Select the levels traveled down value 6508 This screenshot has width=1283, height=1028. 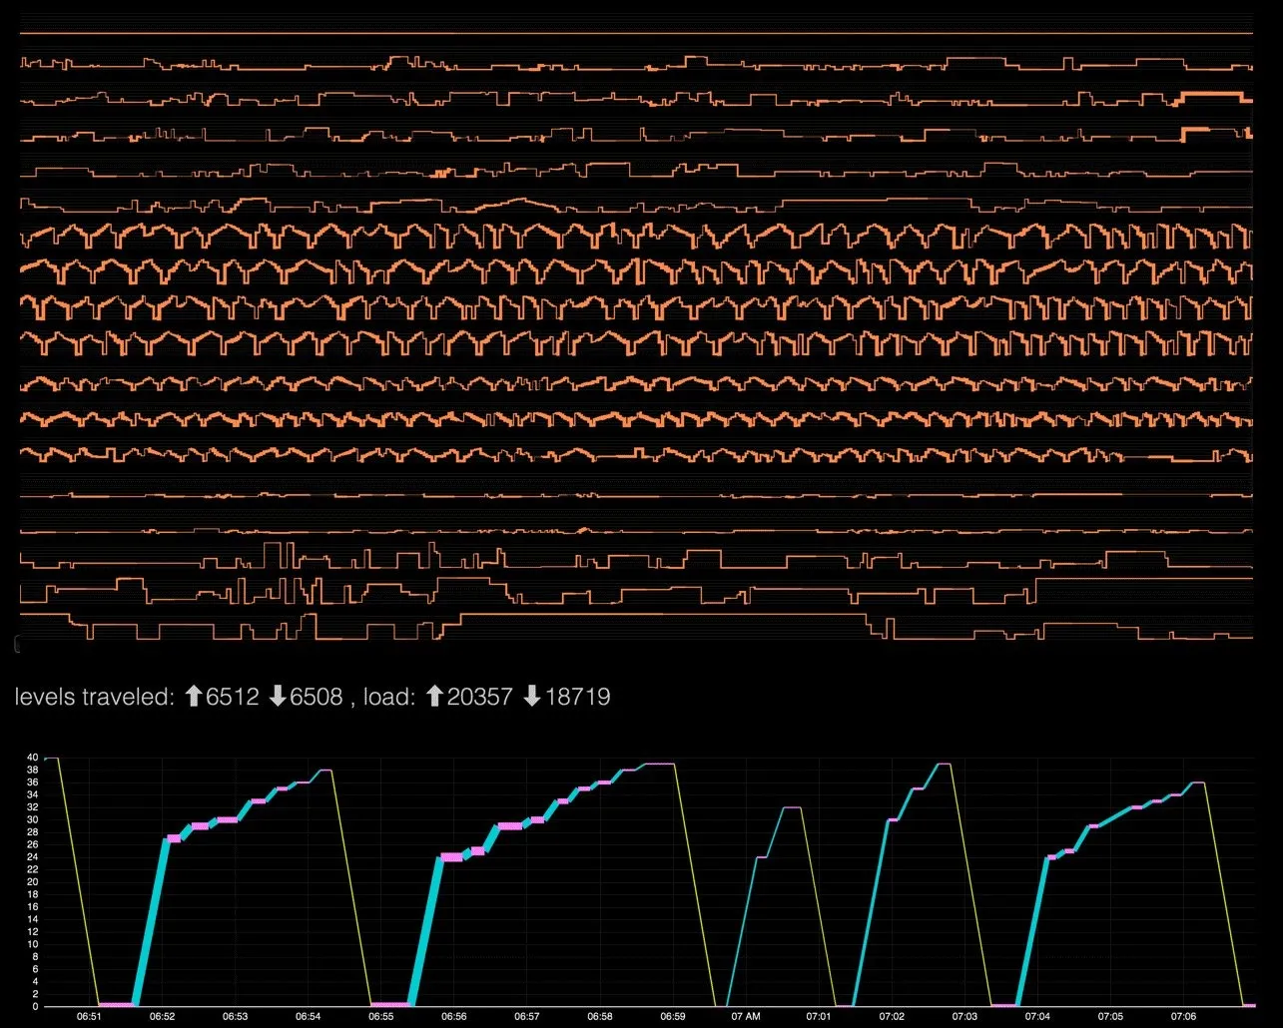[x=317, y=697]
